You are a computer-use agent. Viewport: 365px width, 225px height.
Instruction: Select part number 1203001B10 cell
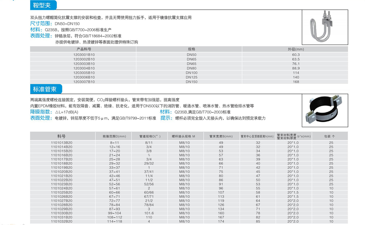[84, 55]
